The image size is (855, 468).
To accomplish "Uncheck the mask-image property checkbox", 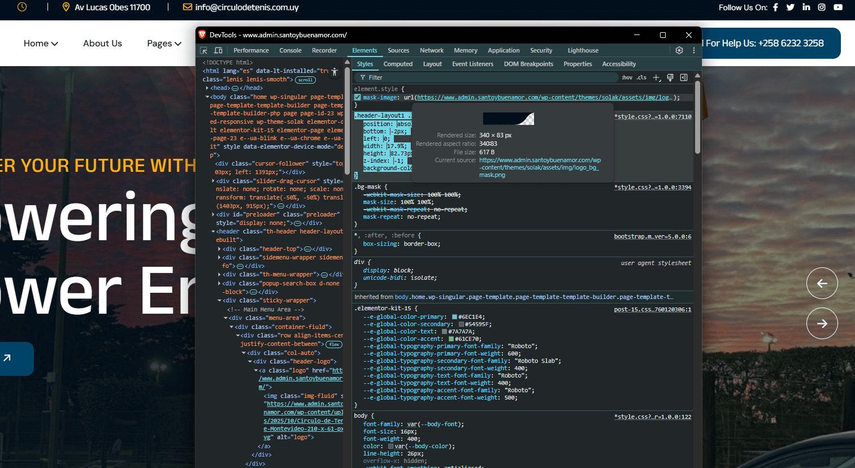I will [x=357, y=97].
